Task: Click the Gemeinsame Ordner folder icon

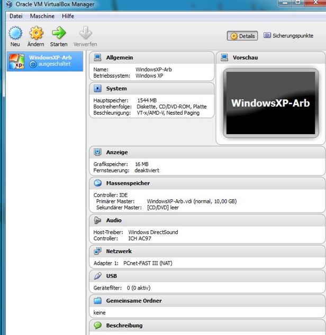Action: click(97, 301)
